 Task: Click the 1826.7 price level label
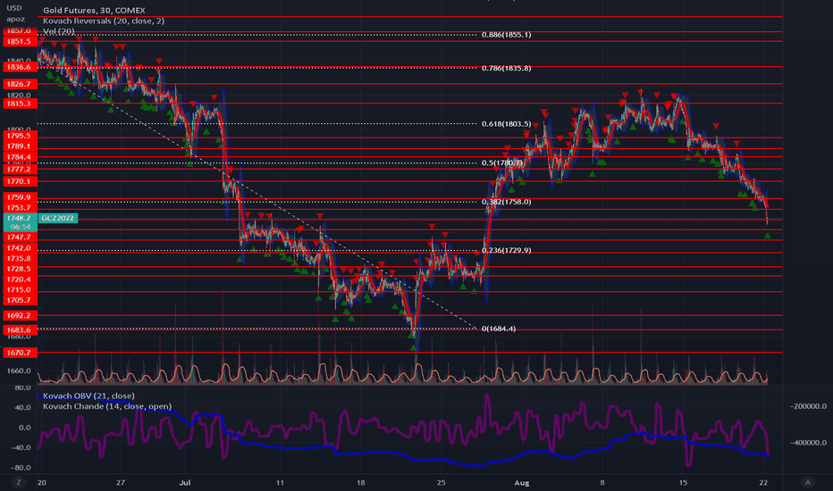(21, 84)
